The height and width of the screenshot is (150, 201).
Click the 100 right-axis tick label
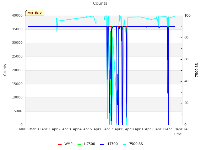pyautogui.click(x=187, y=15)
